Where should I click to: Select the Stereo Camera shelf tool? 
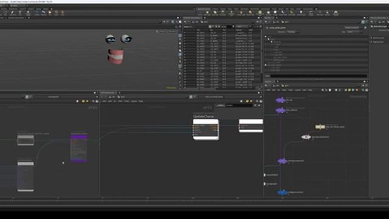pyautogui.click(x=311, y=13)
